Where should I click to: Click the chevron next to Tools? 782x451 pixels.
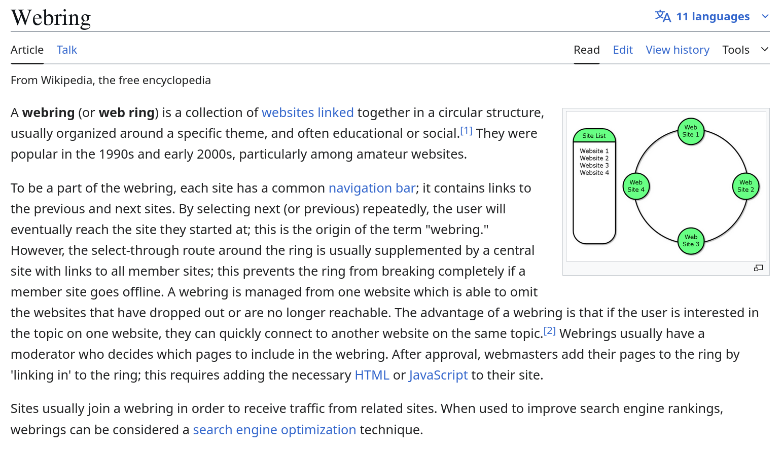pyautogui.click(x=765, y=50)
